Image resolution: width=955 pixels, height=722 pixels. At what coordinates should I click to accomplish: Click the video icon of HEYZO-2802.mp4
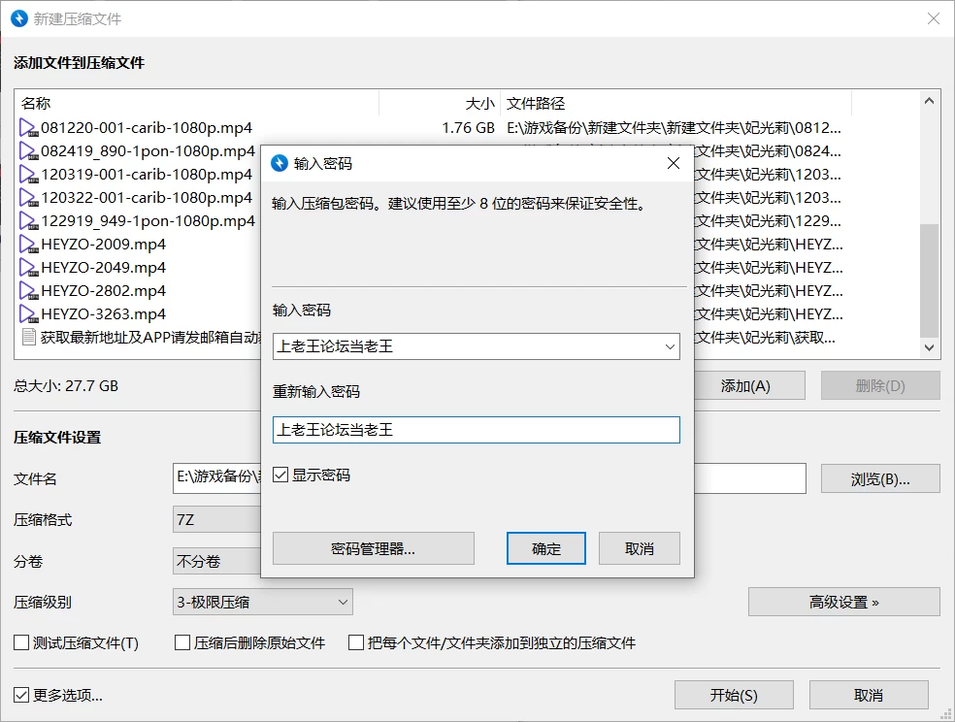coord(28,291)
